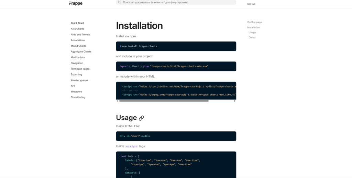Viewport: 352px width, 178px height.
Task: Click "const data = {" code line
Action: tap(129, 156)
